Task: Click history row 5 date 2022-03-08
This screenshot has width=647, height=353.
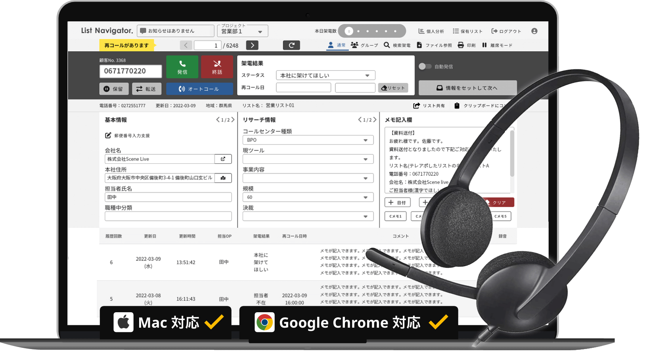Action: point(148,299)
